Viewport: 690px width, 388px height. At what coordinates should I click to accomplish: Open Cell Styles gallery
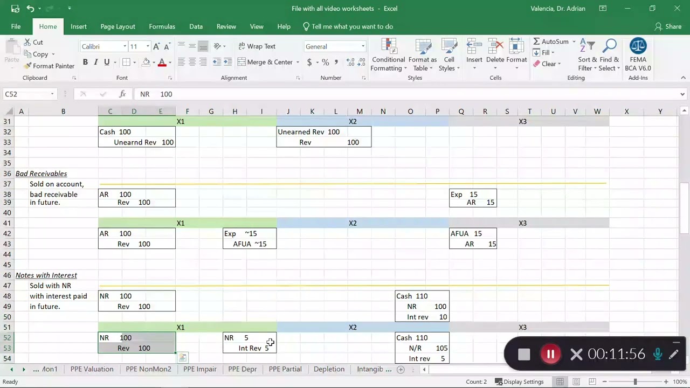[x=449, y=55]
